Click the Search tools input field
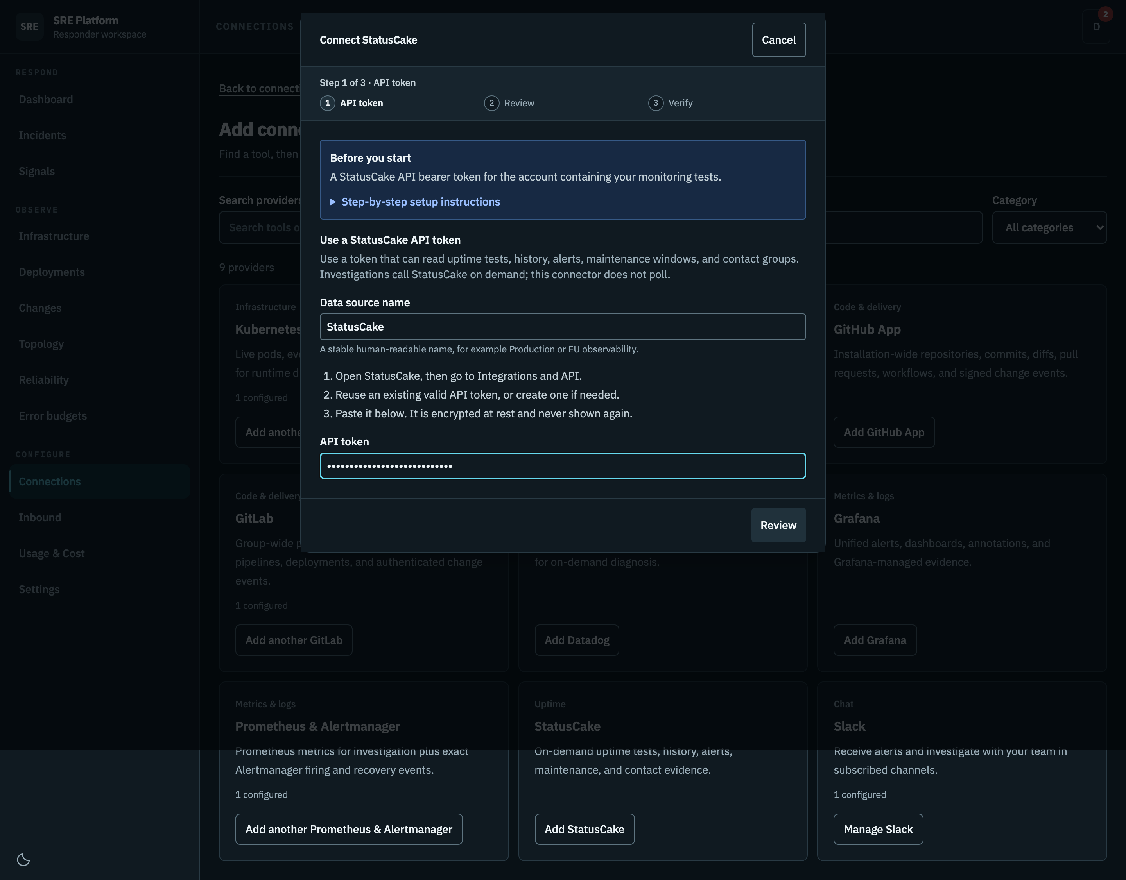This screenshot has width=1126, height=880. pyautogui.click(x=259, y=227)
